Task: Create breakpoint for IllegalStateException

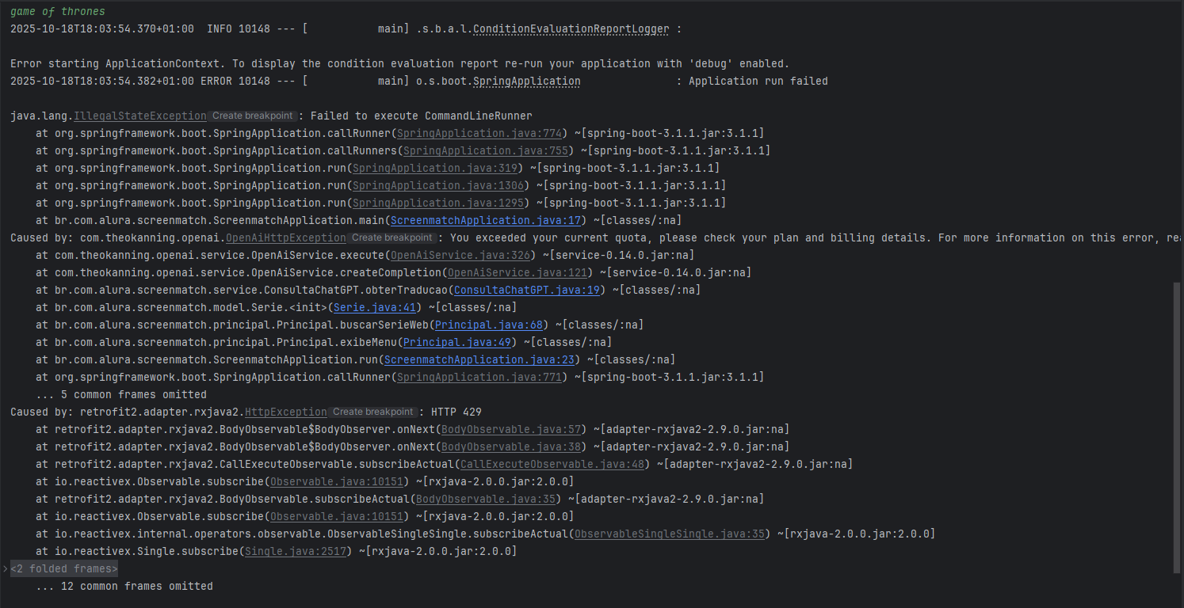Action: (253, 116)
